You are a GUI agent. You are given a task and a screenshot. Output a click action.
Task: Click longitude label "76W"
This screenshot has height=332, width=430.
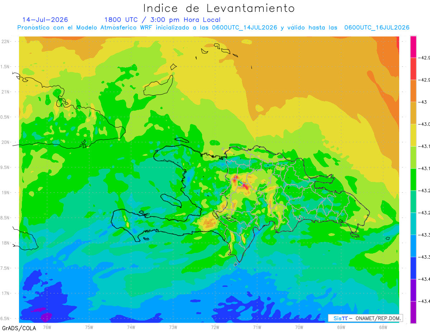pos(47,327)
